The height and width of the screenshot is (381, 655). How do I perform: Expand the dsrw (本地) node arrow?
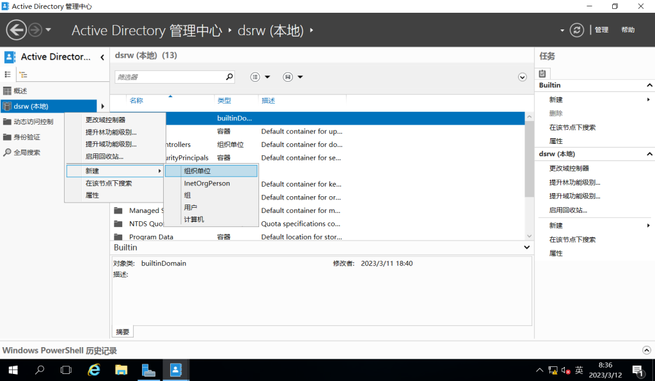click(x=102, y=106)
